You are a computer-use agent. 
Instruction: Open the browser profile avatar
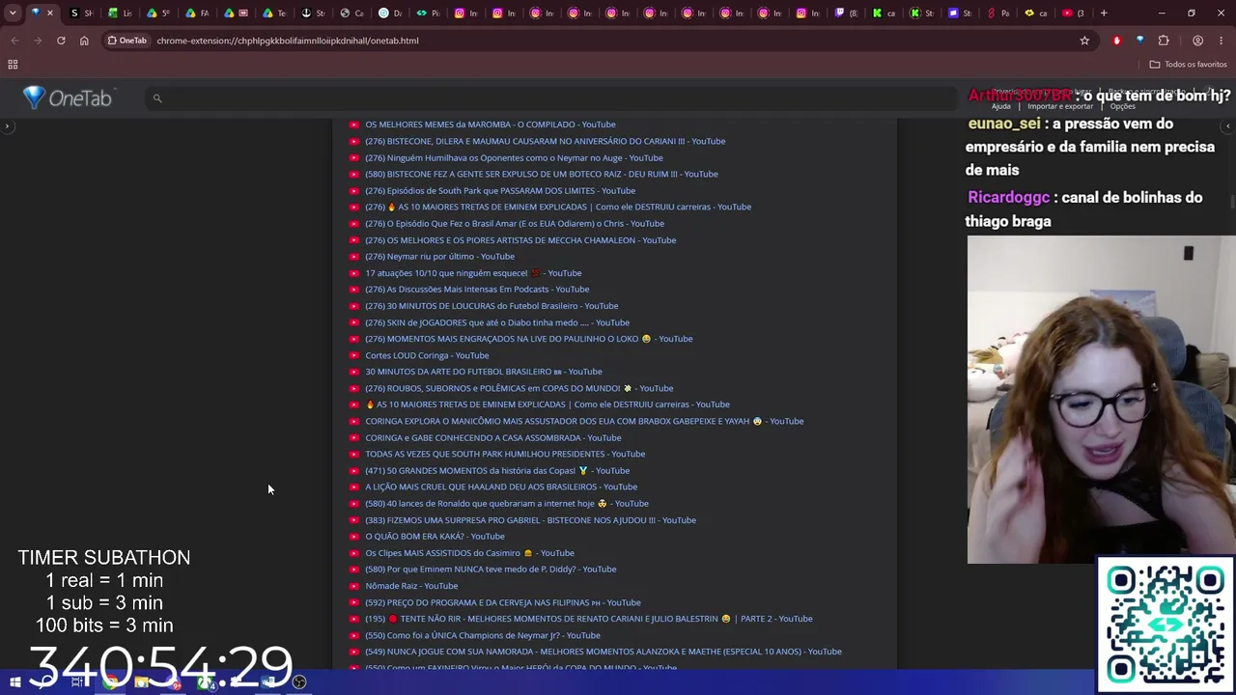pyautogui.click(x=1197, y=41)
